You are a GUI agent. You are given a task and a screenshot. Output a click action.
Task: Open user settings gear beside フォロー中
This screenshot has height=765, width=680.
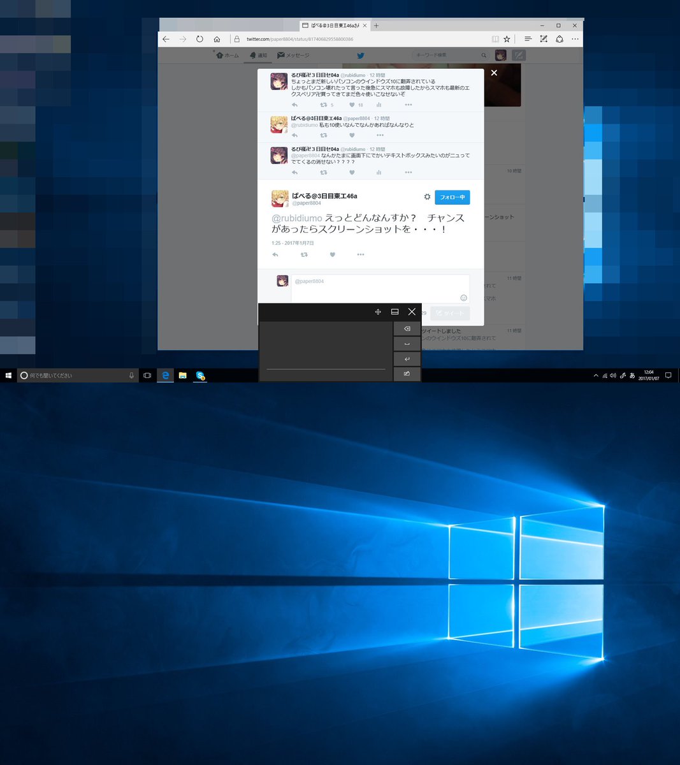pos(427,197)
